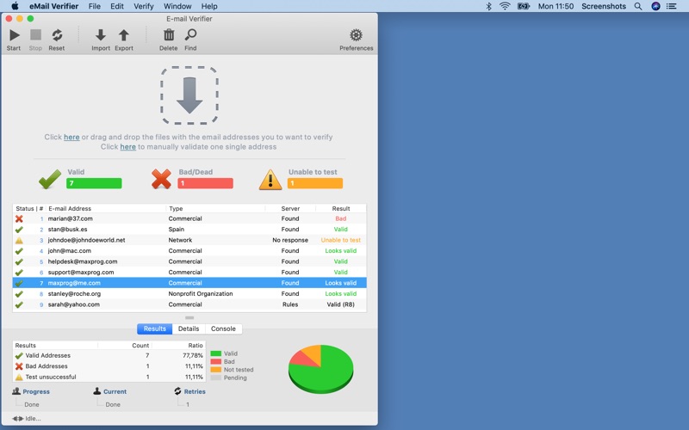Screen dimensions: 689x430
Task: Click the splitter handle above the tabs
Action: 189,317
